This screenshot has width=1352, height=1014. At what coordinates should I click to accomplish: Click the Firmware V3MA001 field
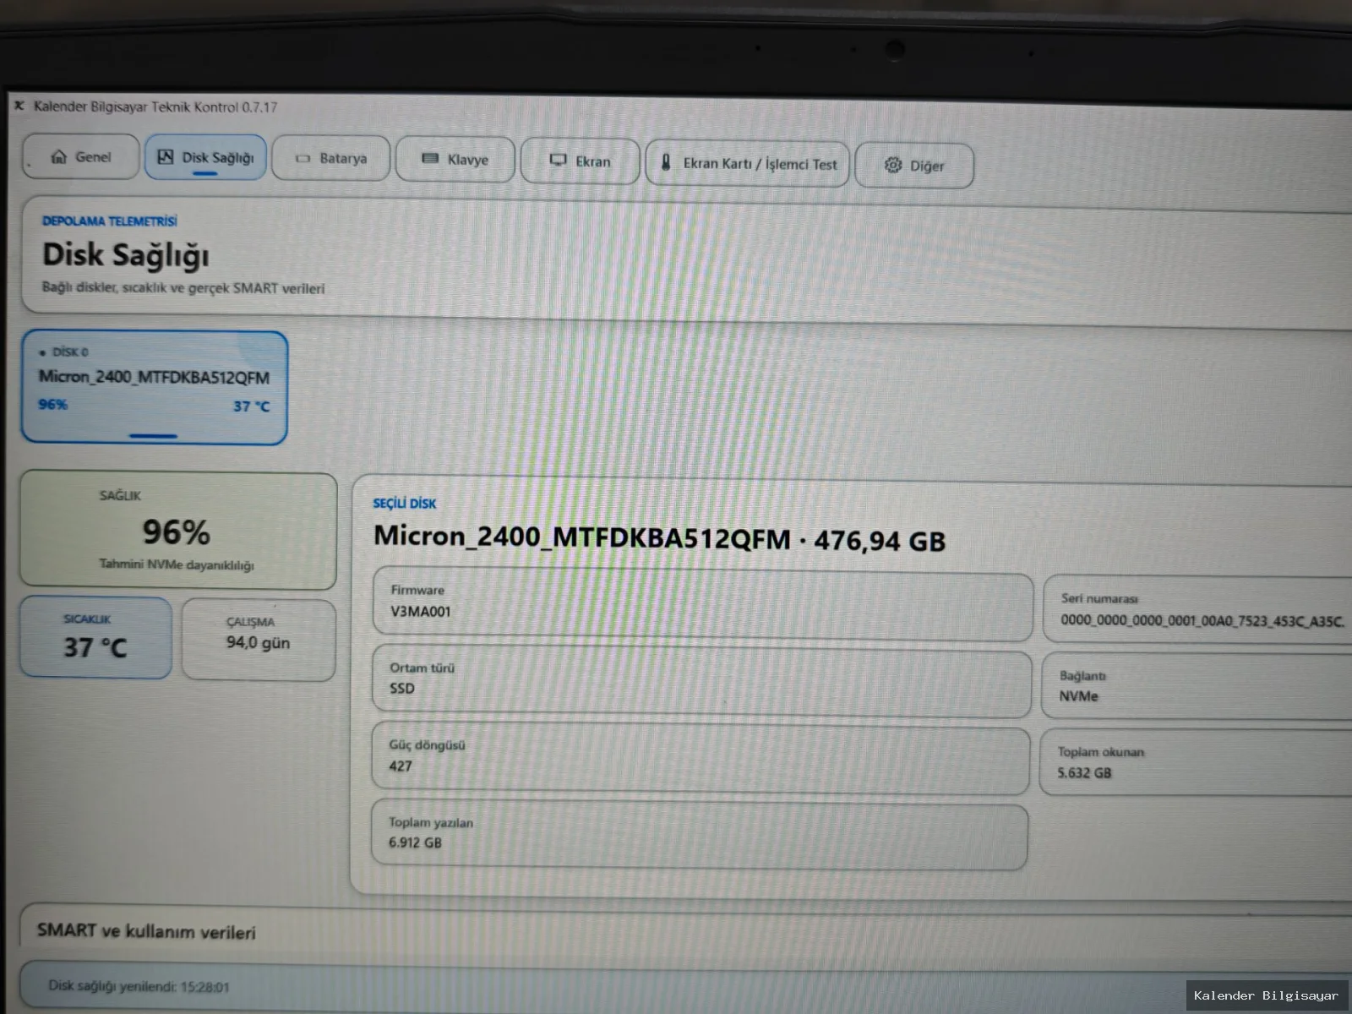pyautogui.click(x=702, y=603)
